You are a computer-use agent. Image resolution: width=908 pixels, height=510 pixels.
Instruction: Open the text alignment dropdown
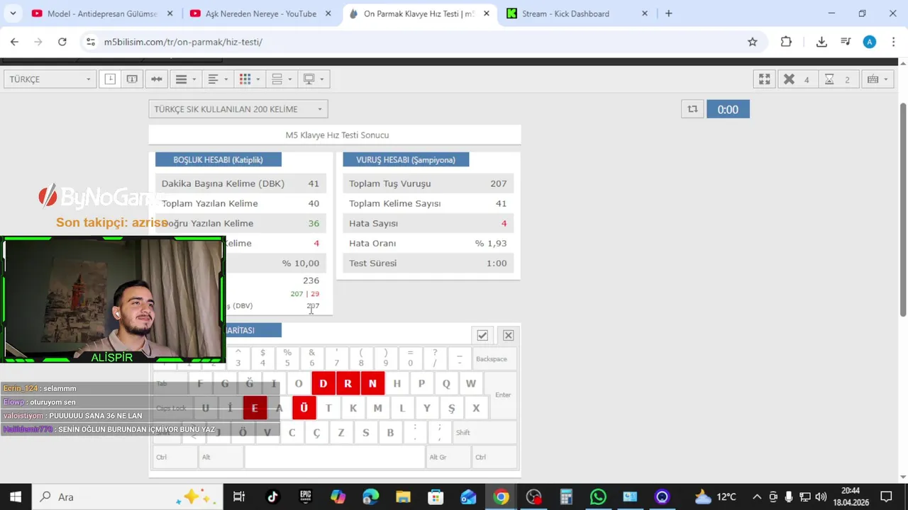coord(218,79)
